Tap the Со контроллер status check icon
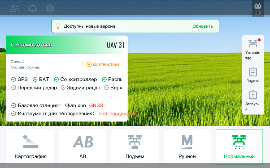270x168 pixels. (x=57, y=79)
